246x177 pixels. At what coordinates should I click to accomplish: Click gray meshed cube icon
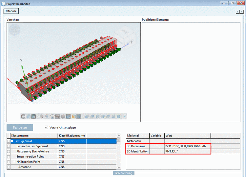point(63,116)
